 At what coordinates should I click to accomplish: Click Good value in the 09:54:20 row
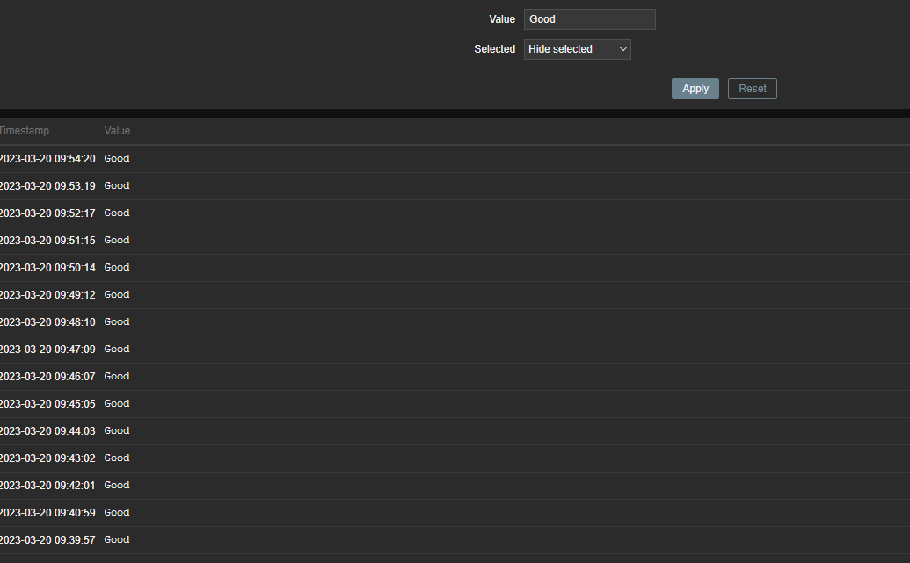(x=117, y=158)
